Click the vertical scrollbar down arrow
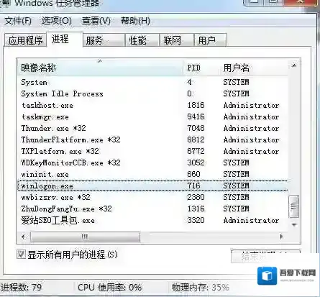This screenshot has height=297, width=320. coord(294,225)
